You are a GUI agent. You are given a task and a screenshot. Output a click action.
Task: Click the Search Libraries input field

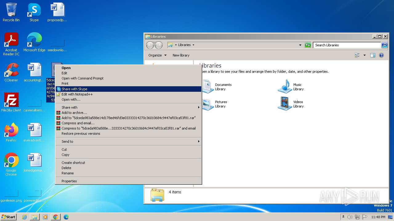(347, 45)
